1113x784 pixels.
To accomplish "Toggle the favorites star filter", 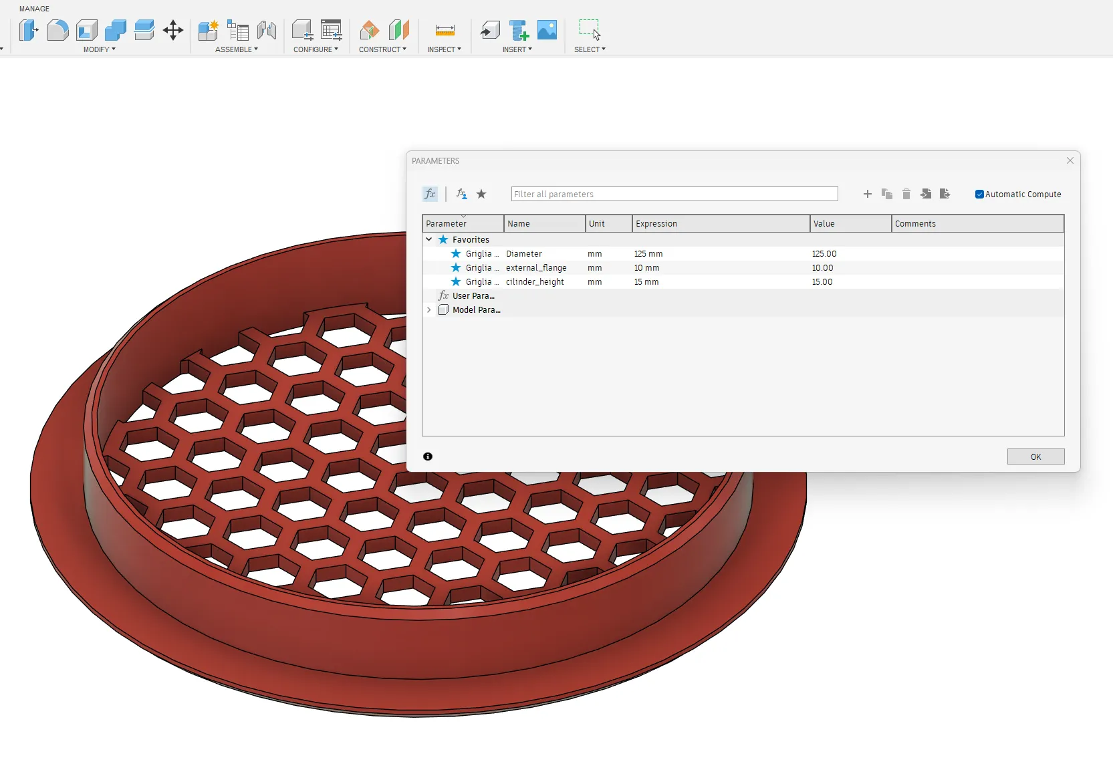I will pyautogui.click(x=481, y=194).
